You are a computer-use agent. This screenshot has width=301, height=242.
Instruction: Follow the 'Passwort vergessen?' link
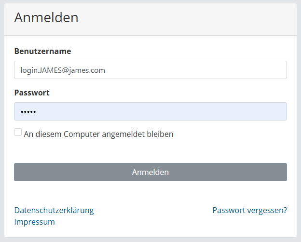tap(249, 210)
